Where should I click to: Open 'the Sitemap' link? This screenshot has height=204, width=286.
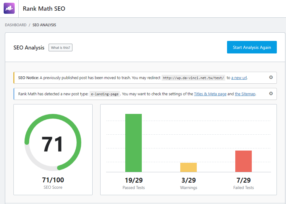245,94
